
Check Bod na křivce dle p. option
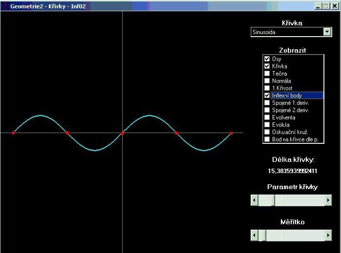tap(267, 139)
